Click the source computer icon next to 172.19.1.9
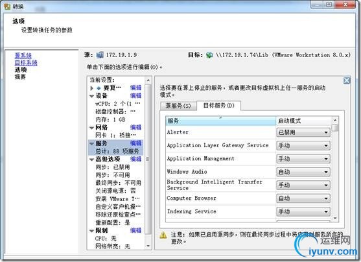Screen dimensions: 361x262 100,55
